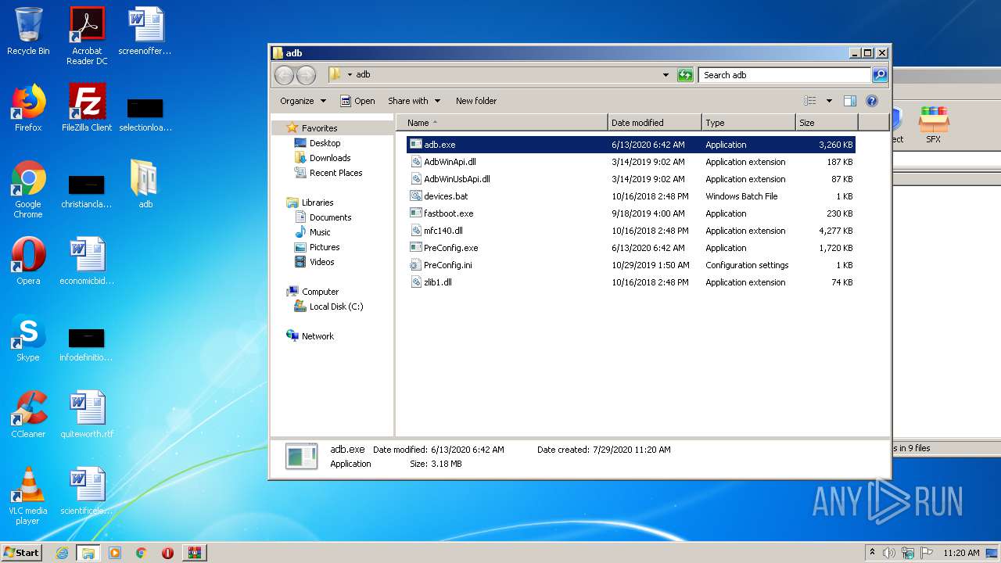The height and width of the screenshot is (563, 1001).
Task: Open Organize dropdown menu
Action: (x=303, y=101)
